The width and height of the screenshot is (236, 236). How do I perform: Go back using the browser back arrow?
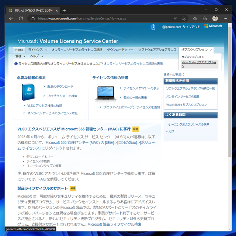[11, 18]
